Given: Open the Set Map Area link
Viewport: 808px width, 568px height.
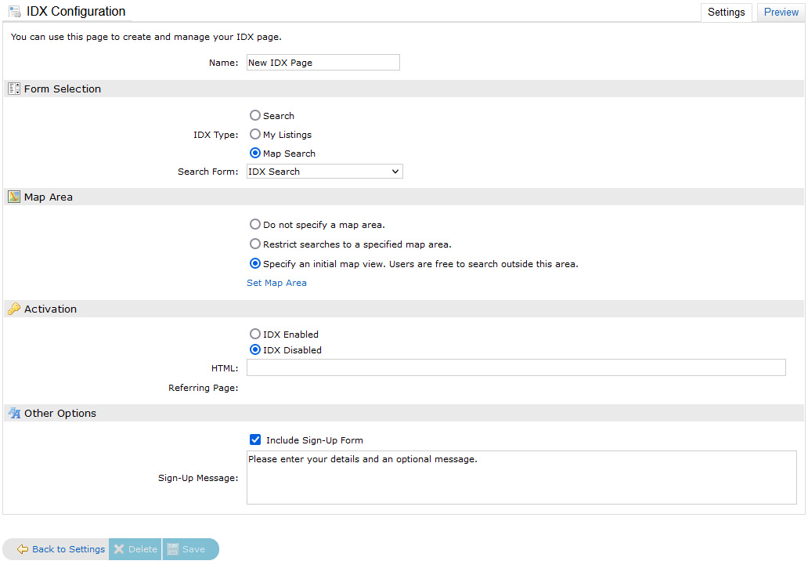Looking at the screenshot, I should point(276,283).
